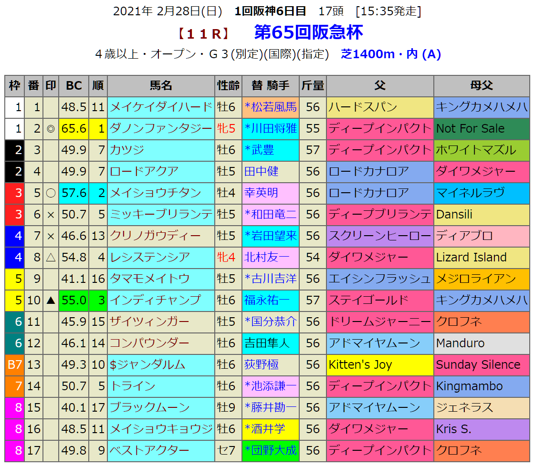Click dam-sire Not For Sale cell
Screen dimensions: 535x467
(x=470, y=129)
